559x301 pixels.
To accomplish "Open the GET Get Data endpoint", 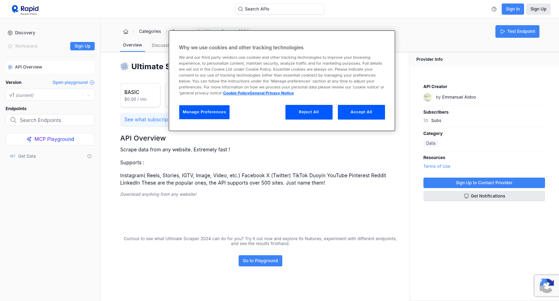I will (x=50, y=156).
